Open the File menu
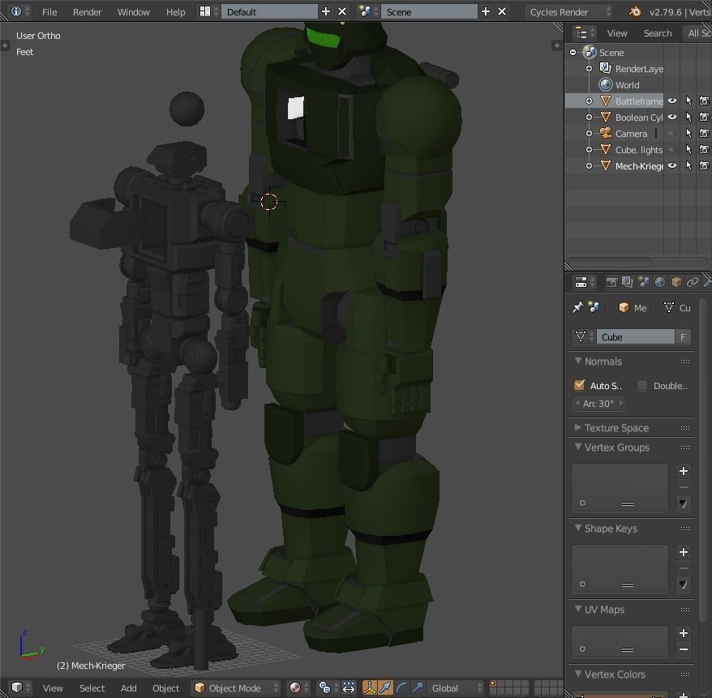712x698 pixels. [x=49, y=12]
